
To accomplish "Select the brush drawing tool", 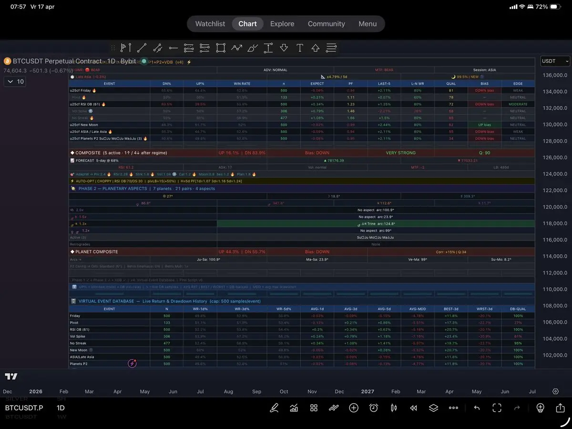I will pyautogui.click(x=253, y=48).
